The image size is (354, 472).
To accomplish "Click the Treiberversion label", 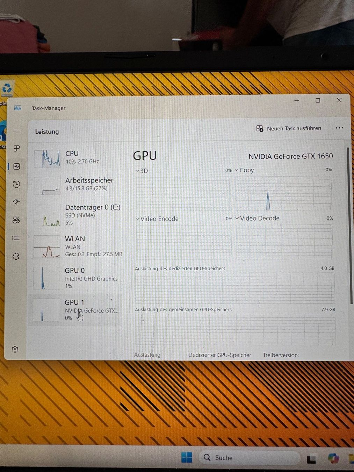I will pyautogui.click(x=281, y=355).
